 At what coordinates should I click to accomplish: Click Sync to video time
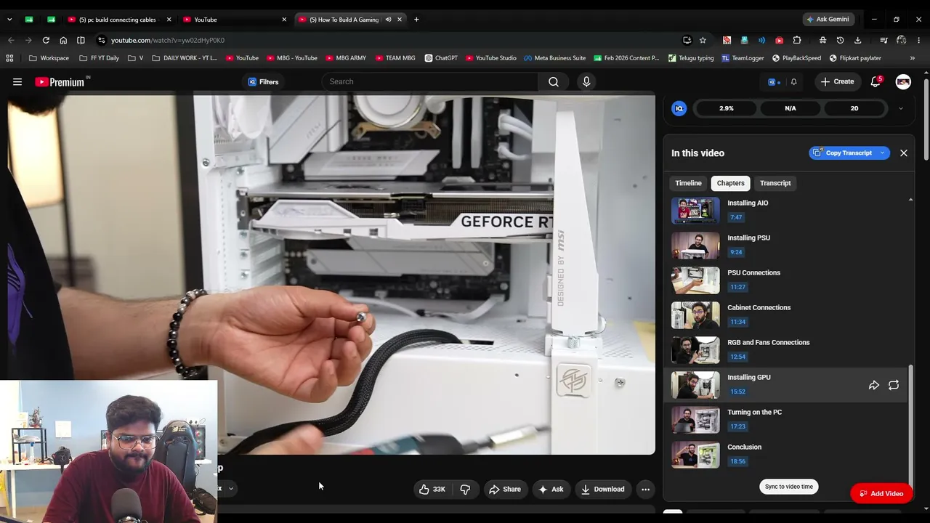(x=789, y=487)
